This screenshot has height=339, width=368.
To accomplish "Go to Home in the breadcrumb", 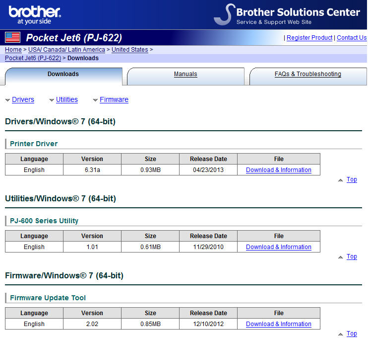I will (13, 50).
